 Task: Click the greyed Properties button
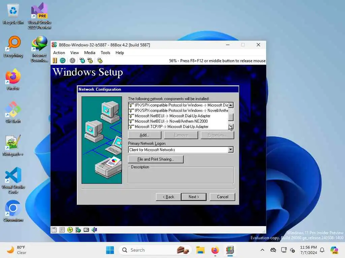point(217,135)
